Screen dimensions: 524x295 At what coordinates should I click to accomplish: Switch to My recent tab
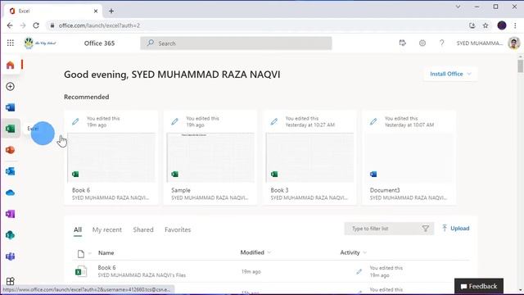107,229
